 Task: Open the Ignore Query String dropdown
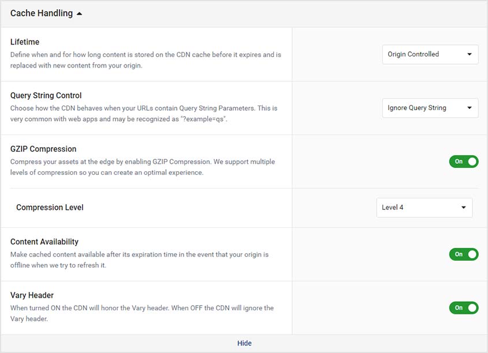click(430, 108)
